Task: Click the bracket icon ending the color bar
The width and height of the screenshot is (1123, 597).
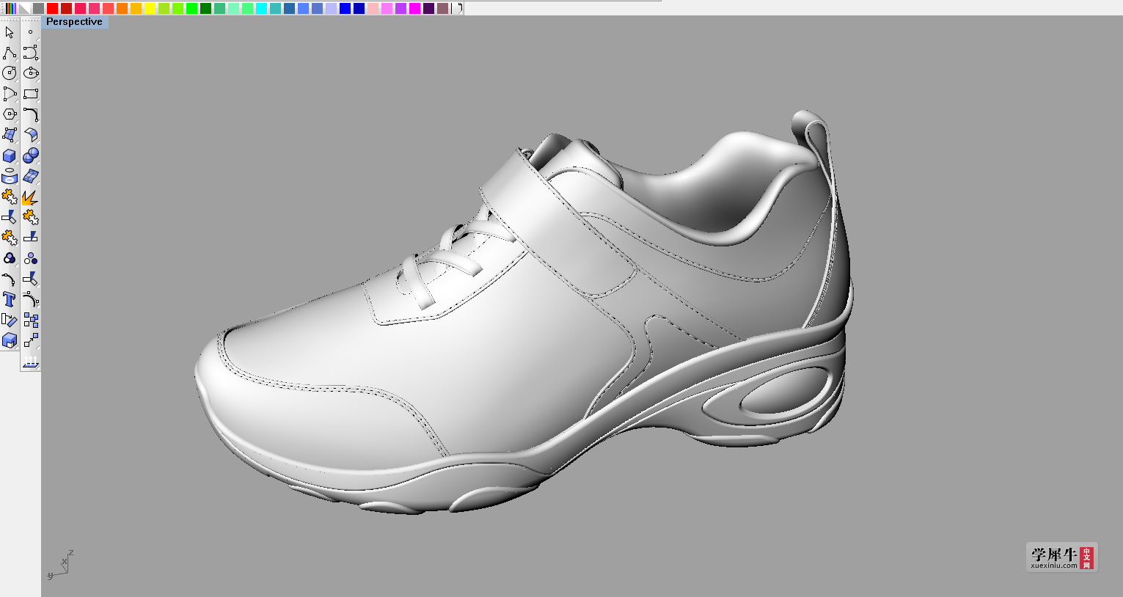Action: coord(458,8)
